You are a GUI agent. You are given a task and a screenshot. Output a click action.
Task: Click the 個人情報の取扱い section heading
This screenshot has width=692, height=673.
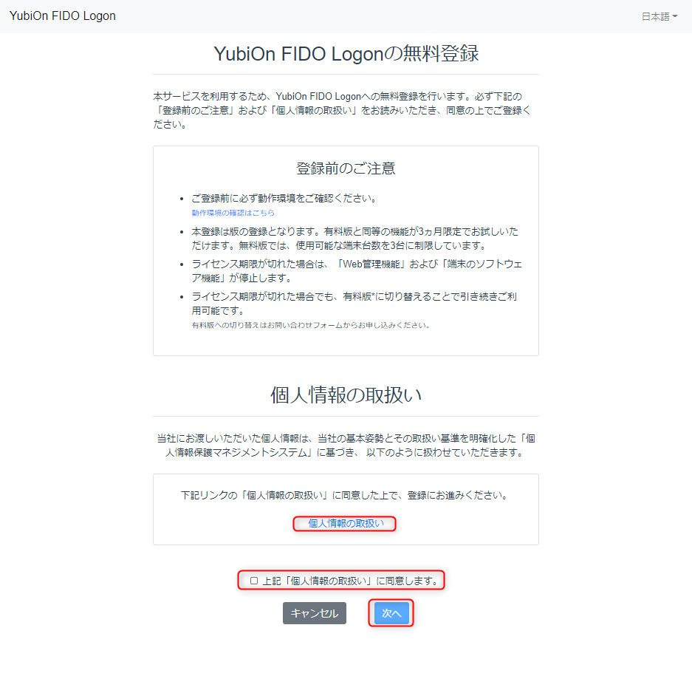[x=346, y=394]
